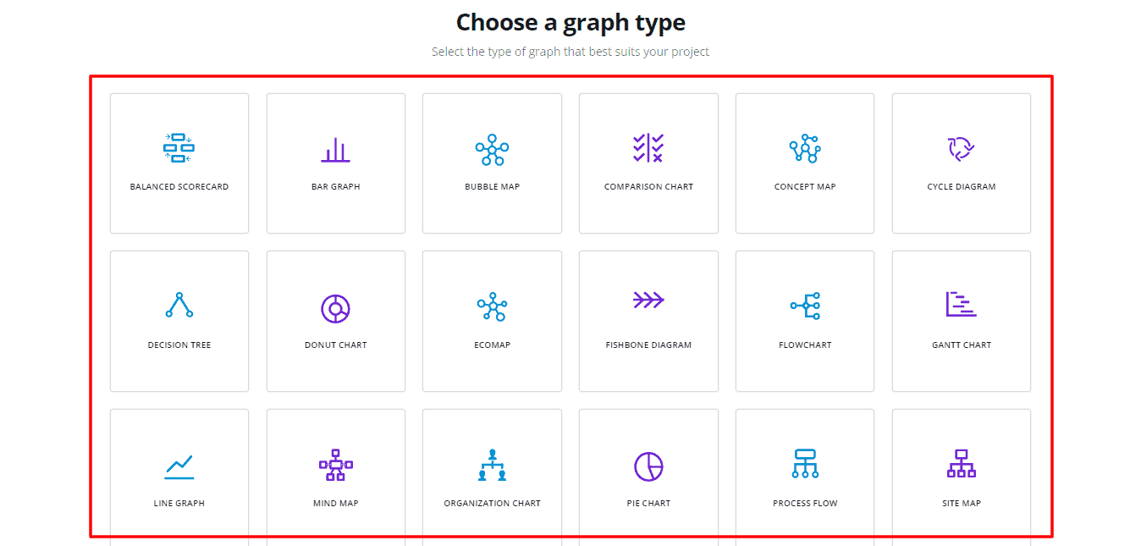Click the Decision Tree icon
Viewport: 1130px width, 546px height.
coord(179,306)
